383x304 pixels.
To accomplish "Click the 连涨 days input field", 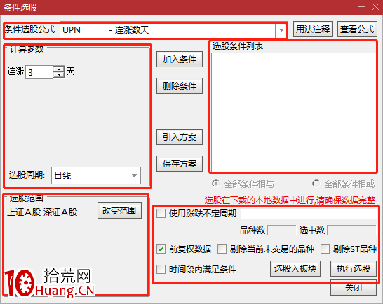I will 39,72.
